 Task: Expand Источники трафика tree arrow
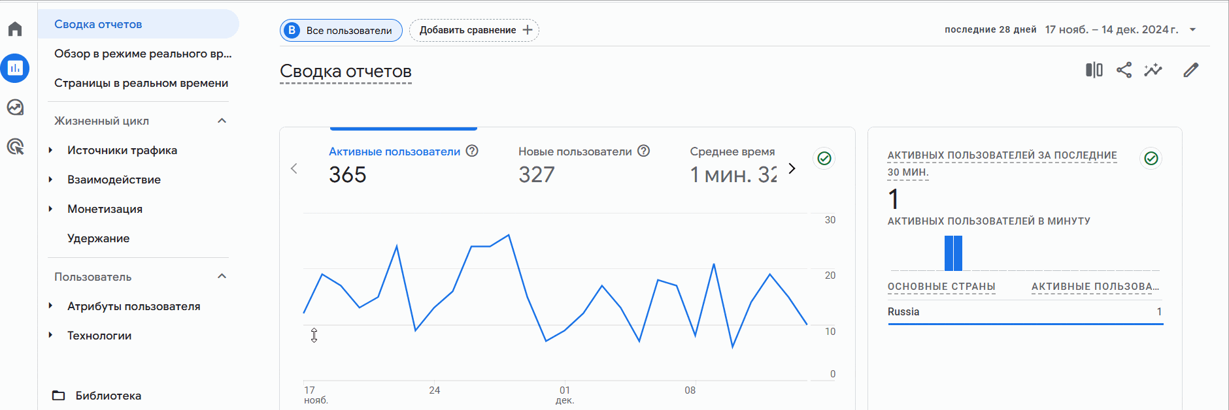pos(51,150)
